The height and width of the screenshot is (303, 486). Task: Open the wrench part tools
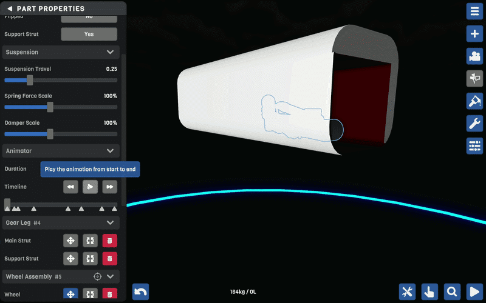474,124
